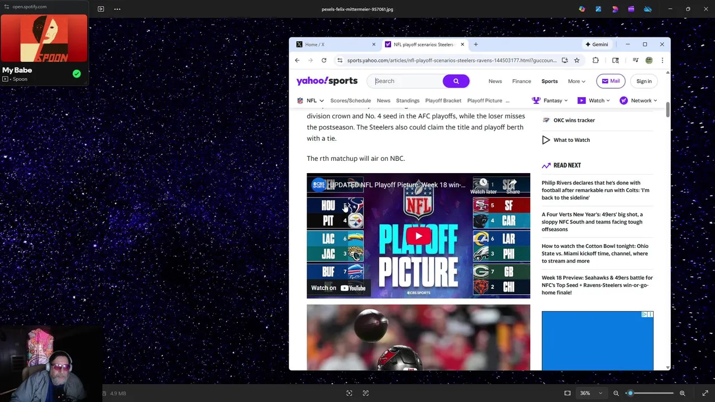Expand the Watch dropdown
Image resolution: width=715 pixels, height=402 pixels.
(x=594, y=100)
